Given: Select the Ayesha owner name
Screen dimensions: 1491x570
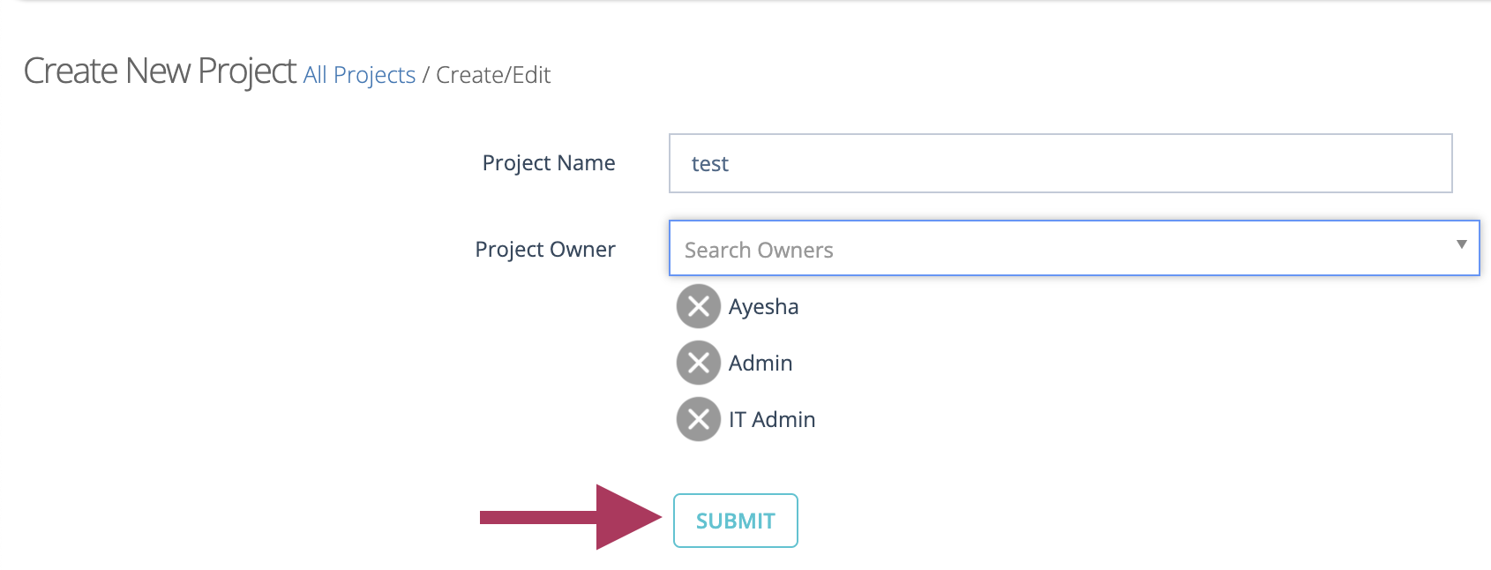Looking at the screenshot, I should pos(763,306).
